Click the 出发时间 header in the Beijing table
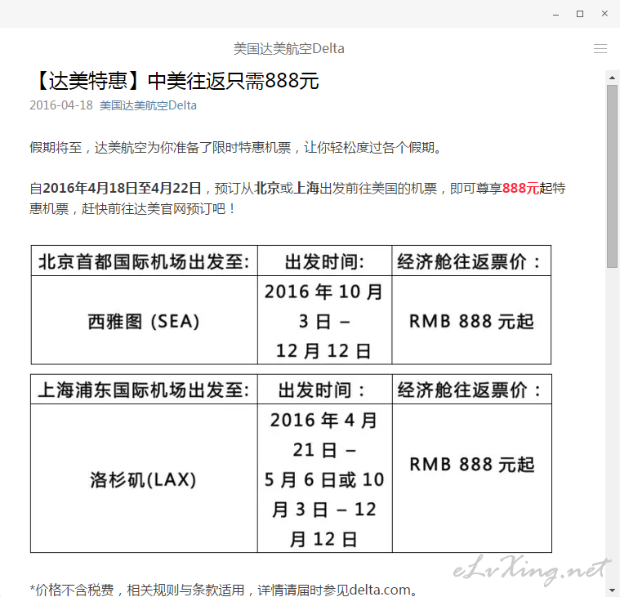The width and height of the screenshot is (620, 597). (324, 261)
